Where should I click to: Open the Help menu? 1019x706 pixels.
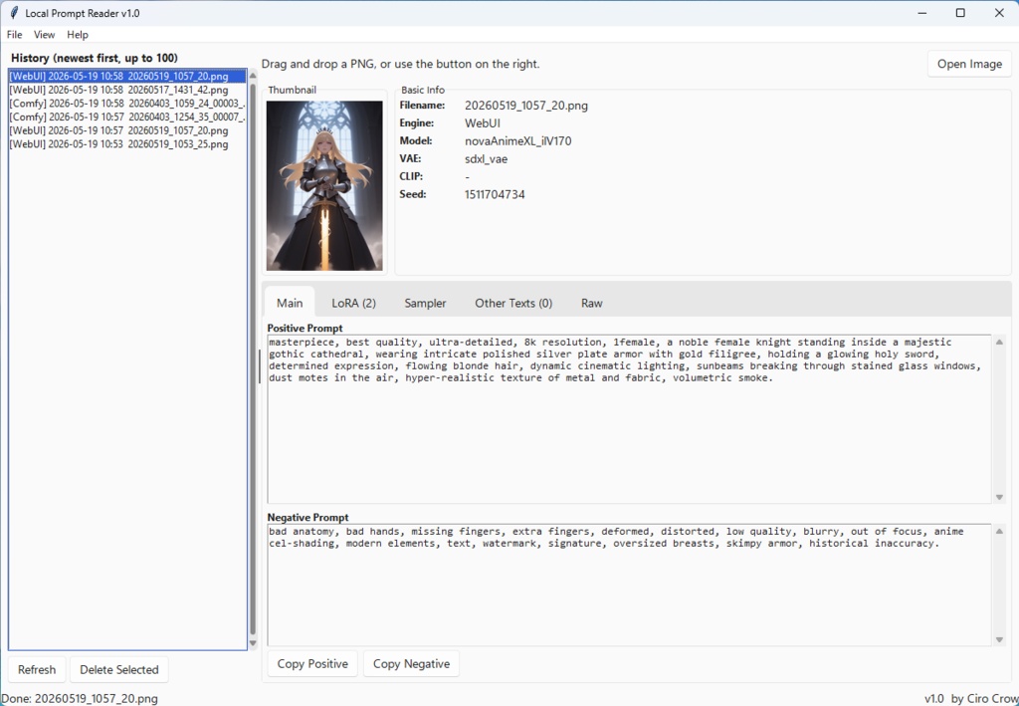(x=78, y=35)
